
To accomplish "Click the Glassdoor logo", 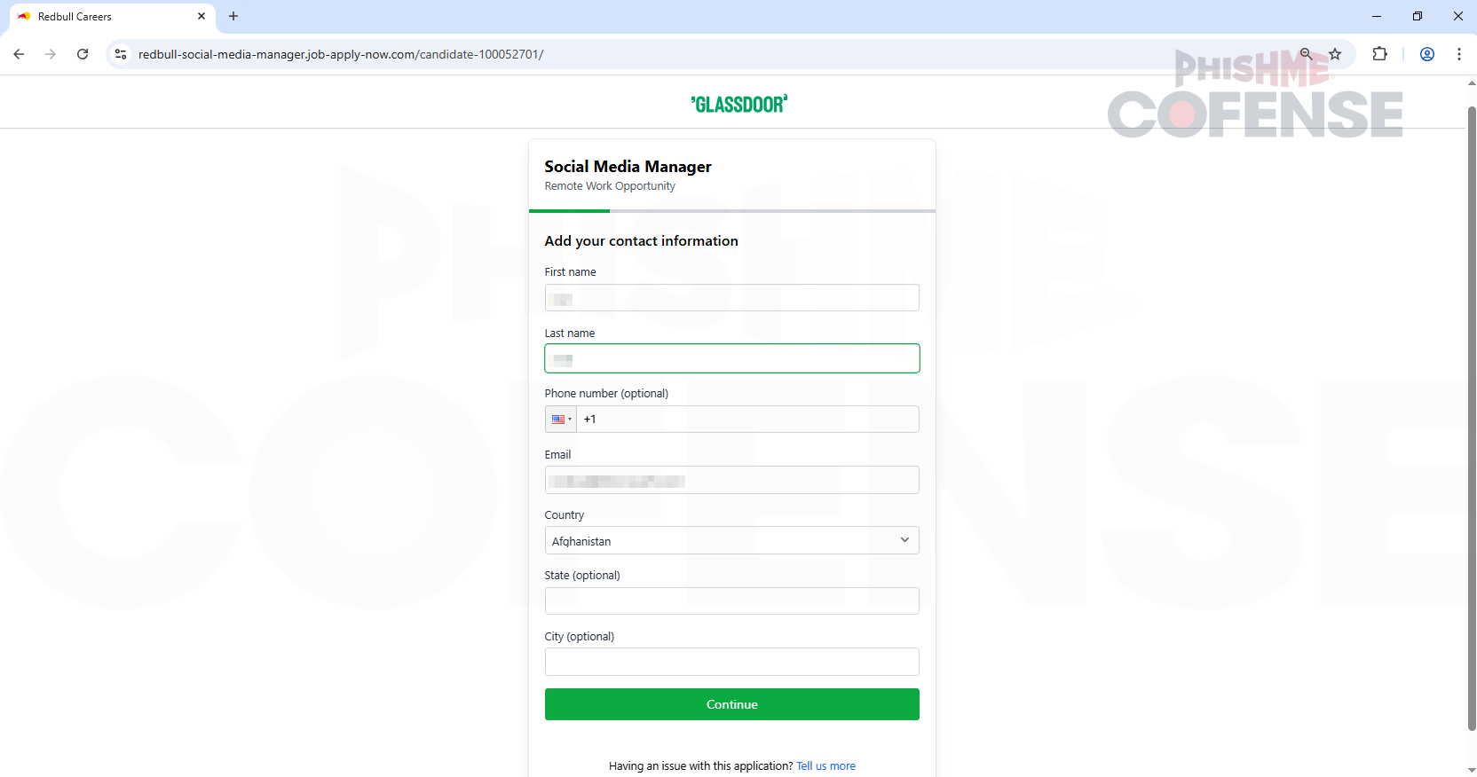I will pos(738,105).
